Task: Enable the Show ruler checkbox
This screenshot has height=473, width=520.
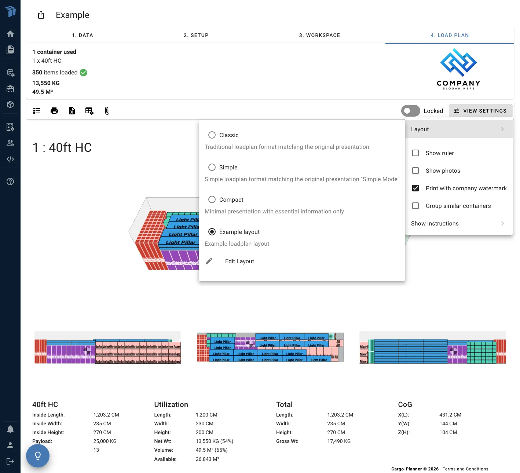Action: coord(415,153)
